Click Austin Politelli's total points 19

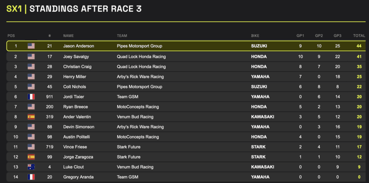[x=359, y=137]
